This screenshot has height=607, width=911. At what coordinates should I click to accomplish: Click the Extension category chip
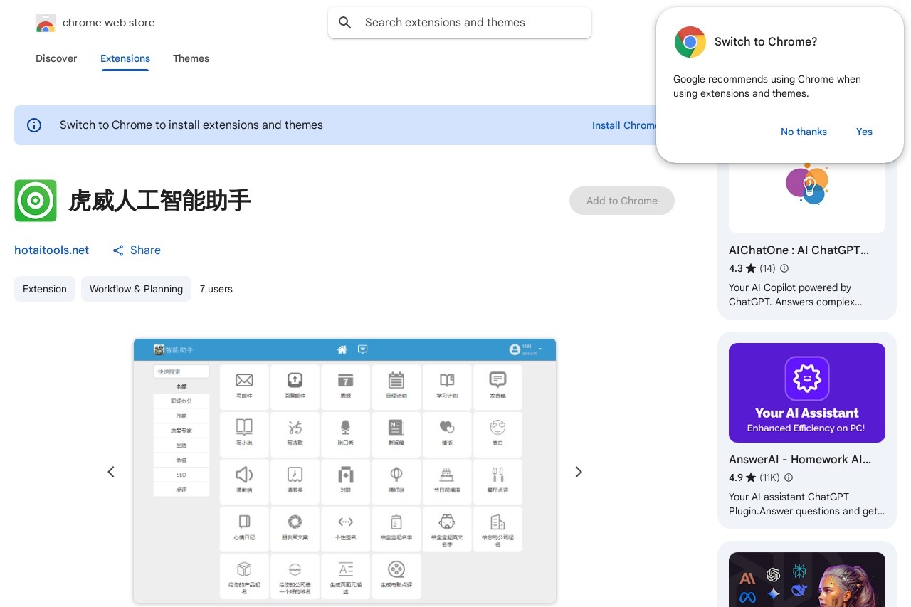[x=45, y=289]
